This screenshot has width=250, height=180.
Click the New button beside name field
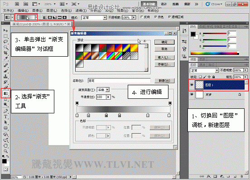[x=164, y=81]
